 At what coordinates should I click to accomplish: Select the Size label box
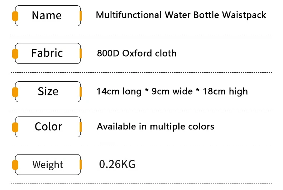tap(48, 92)
